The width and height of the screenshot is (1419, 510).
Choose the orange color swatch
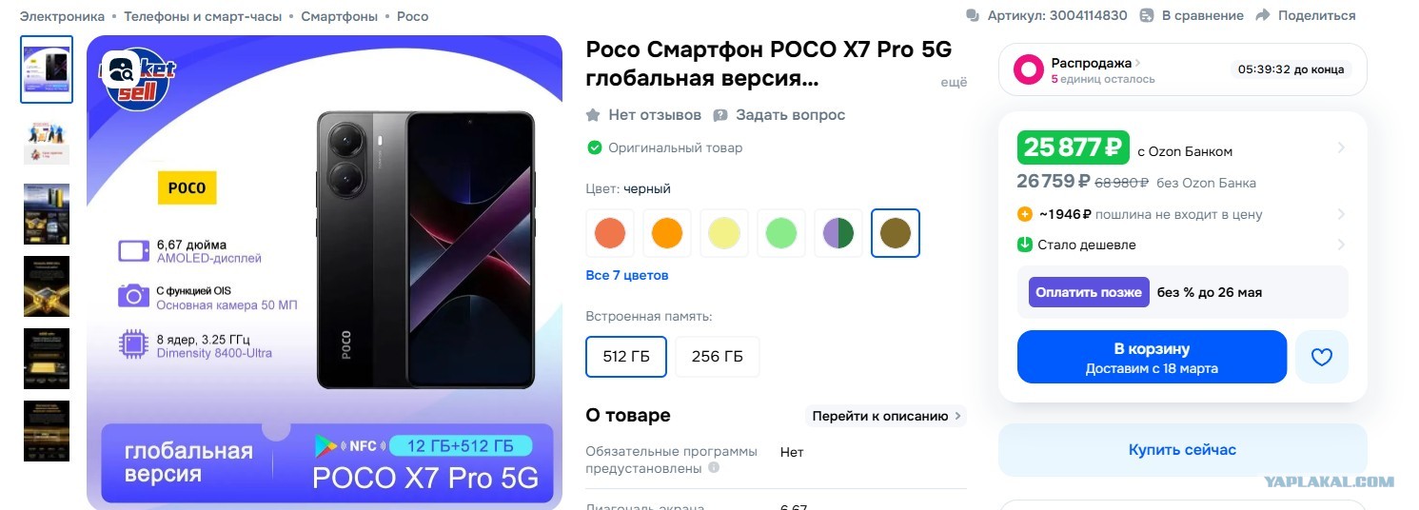click(667, 233)
